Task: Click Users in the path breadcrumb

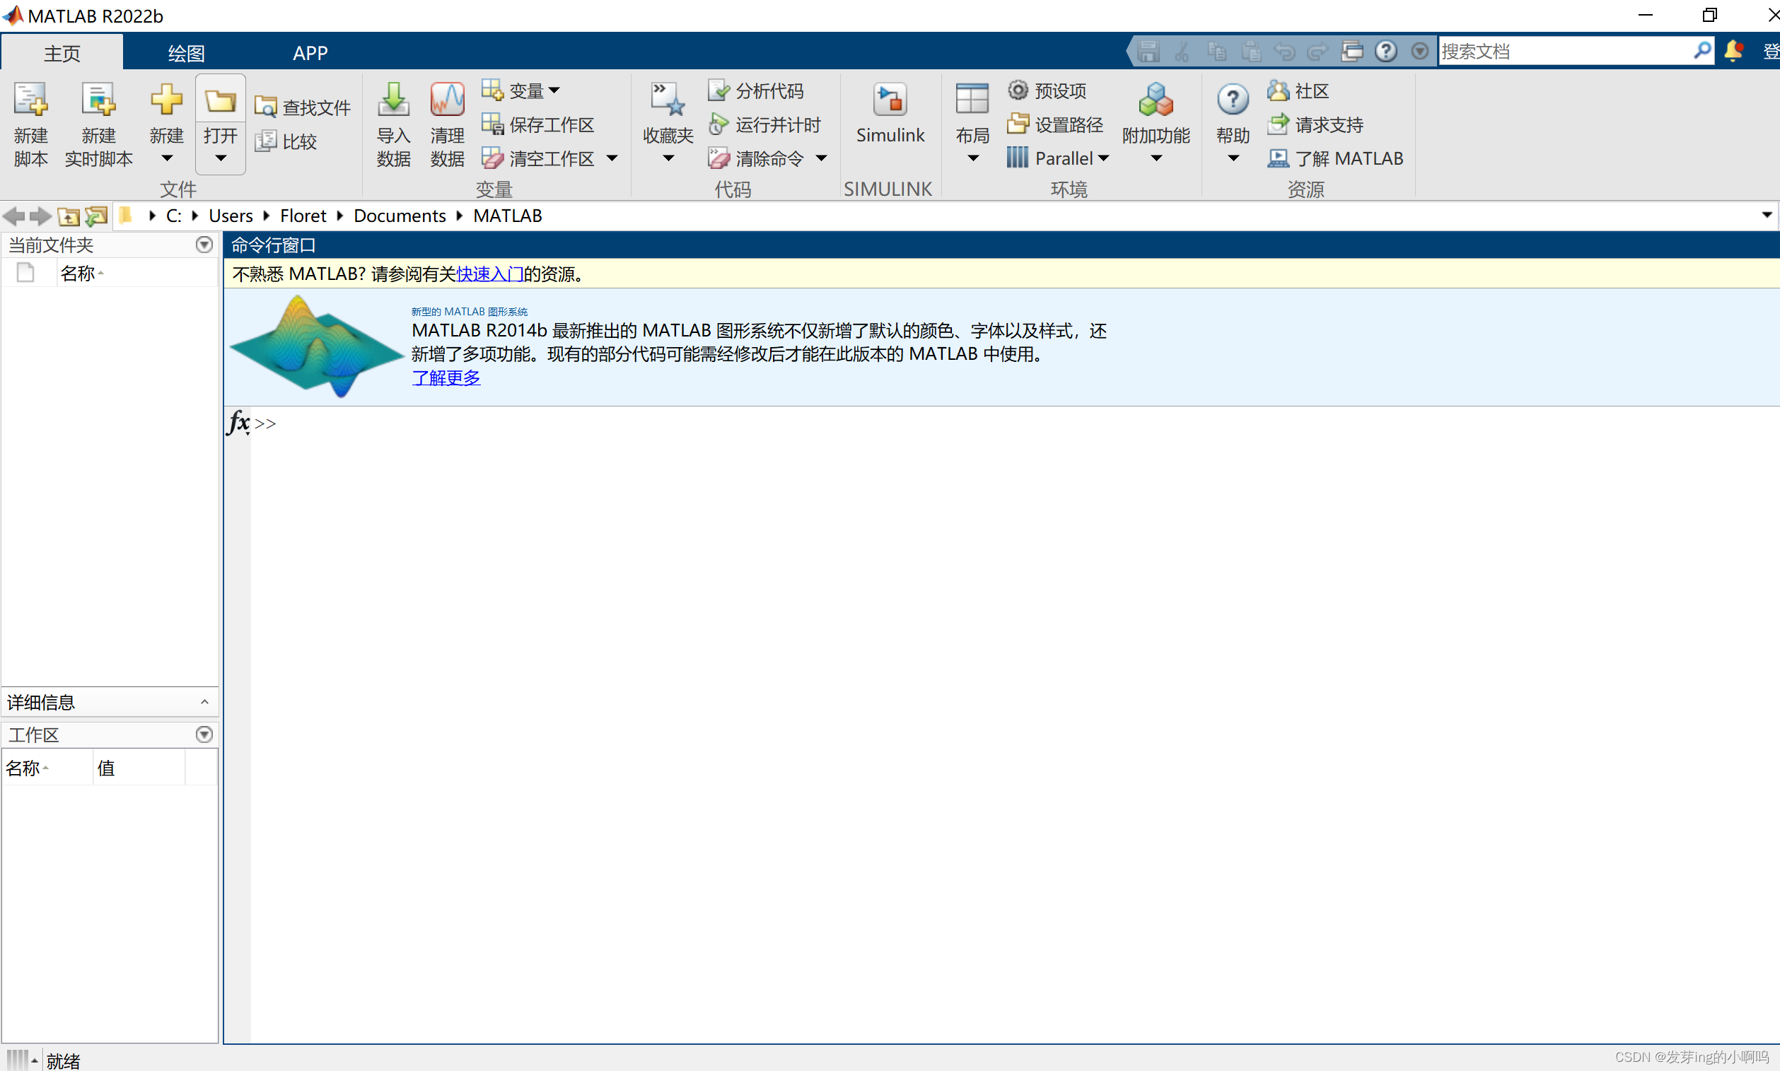Action: (231, 216)
